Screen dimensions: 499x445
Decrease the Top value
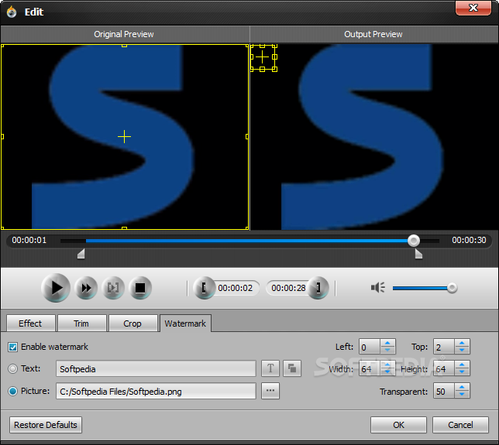(x=462, y=350)
